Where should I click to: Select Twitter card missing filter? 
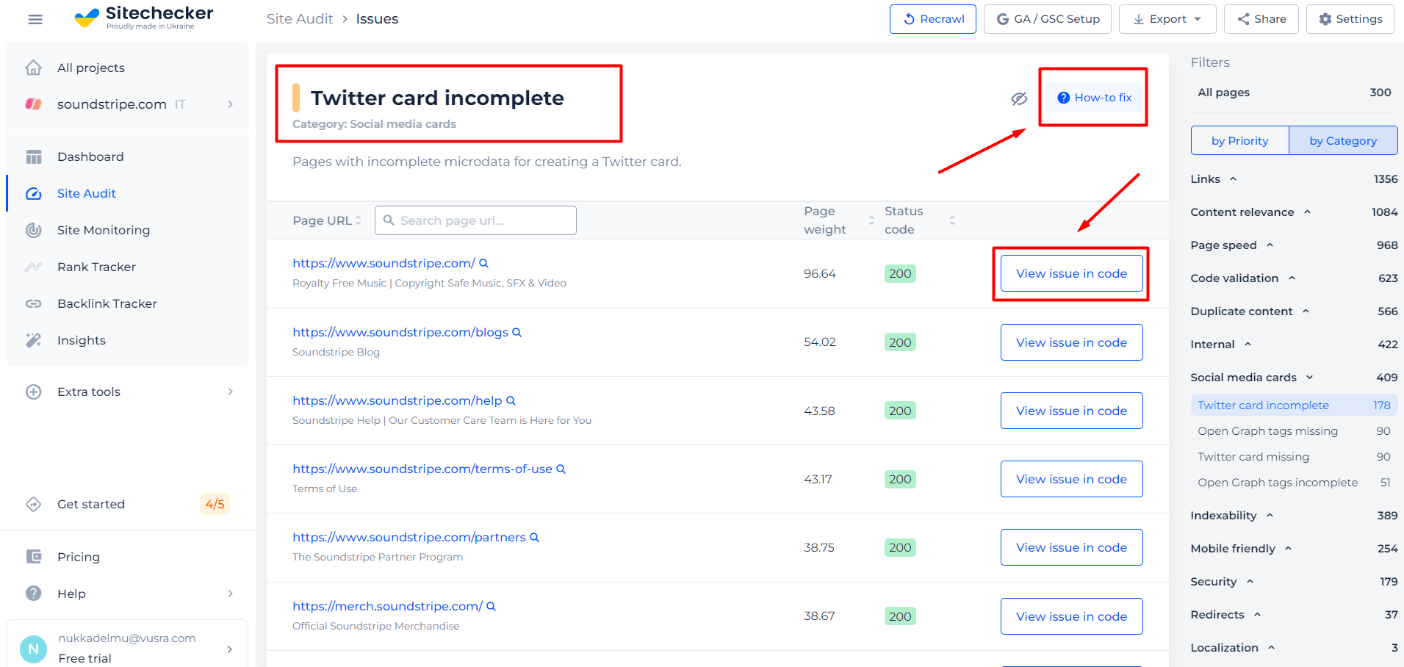click(x=1294, y=457)
